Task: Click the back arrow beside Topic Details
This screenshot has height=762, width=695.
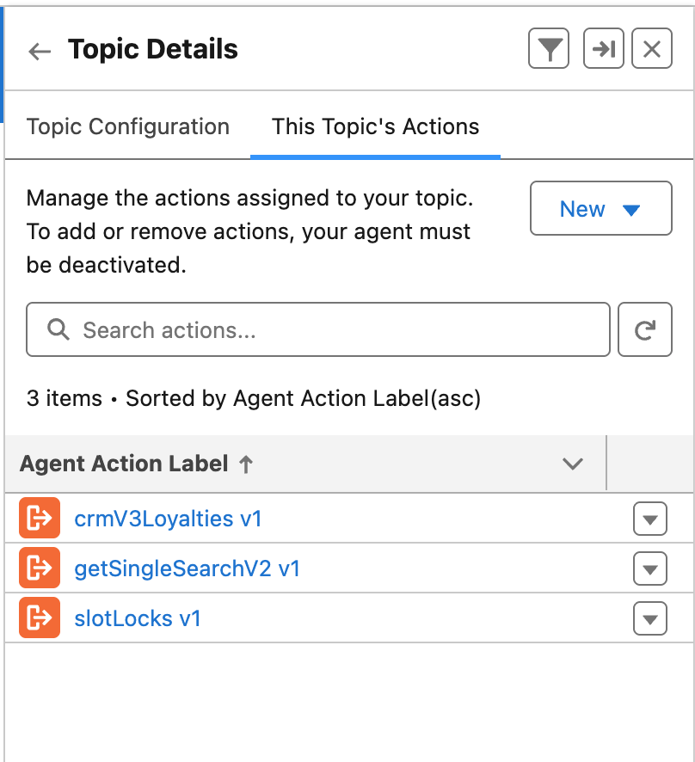Action: tap(40, 51)
